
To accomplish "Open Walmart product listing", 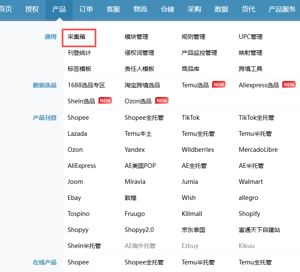I will coord(251,182).
